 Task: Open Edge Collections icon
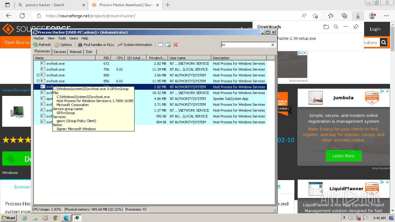[344, 16]
